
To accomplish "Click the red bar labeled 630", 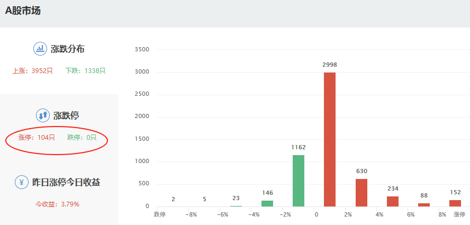I will [x=361, y=193].
